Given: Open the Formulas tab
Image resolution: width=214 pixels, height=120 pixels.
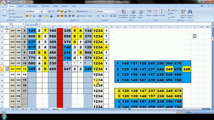Looking at the screenshot, I should 45,6.
